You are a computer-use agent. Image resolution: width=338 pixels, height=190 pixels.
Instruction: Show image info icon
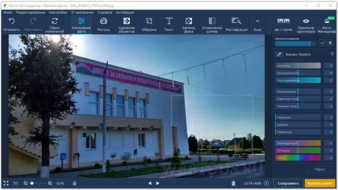pyautogui.click(x=266, y=183)
